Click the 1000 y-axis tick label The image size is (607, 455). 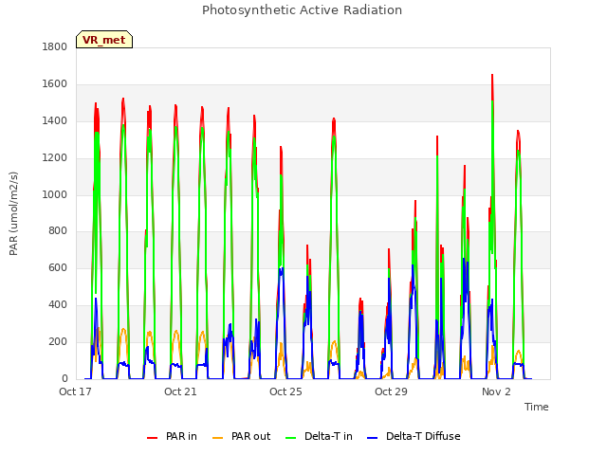[x=55, y=194]
